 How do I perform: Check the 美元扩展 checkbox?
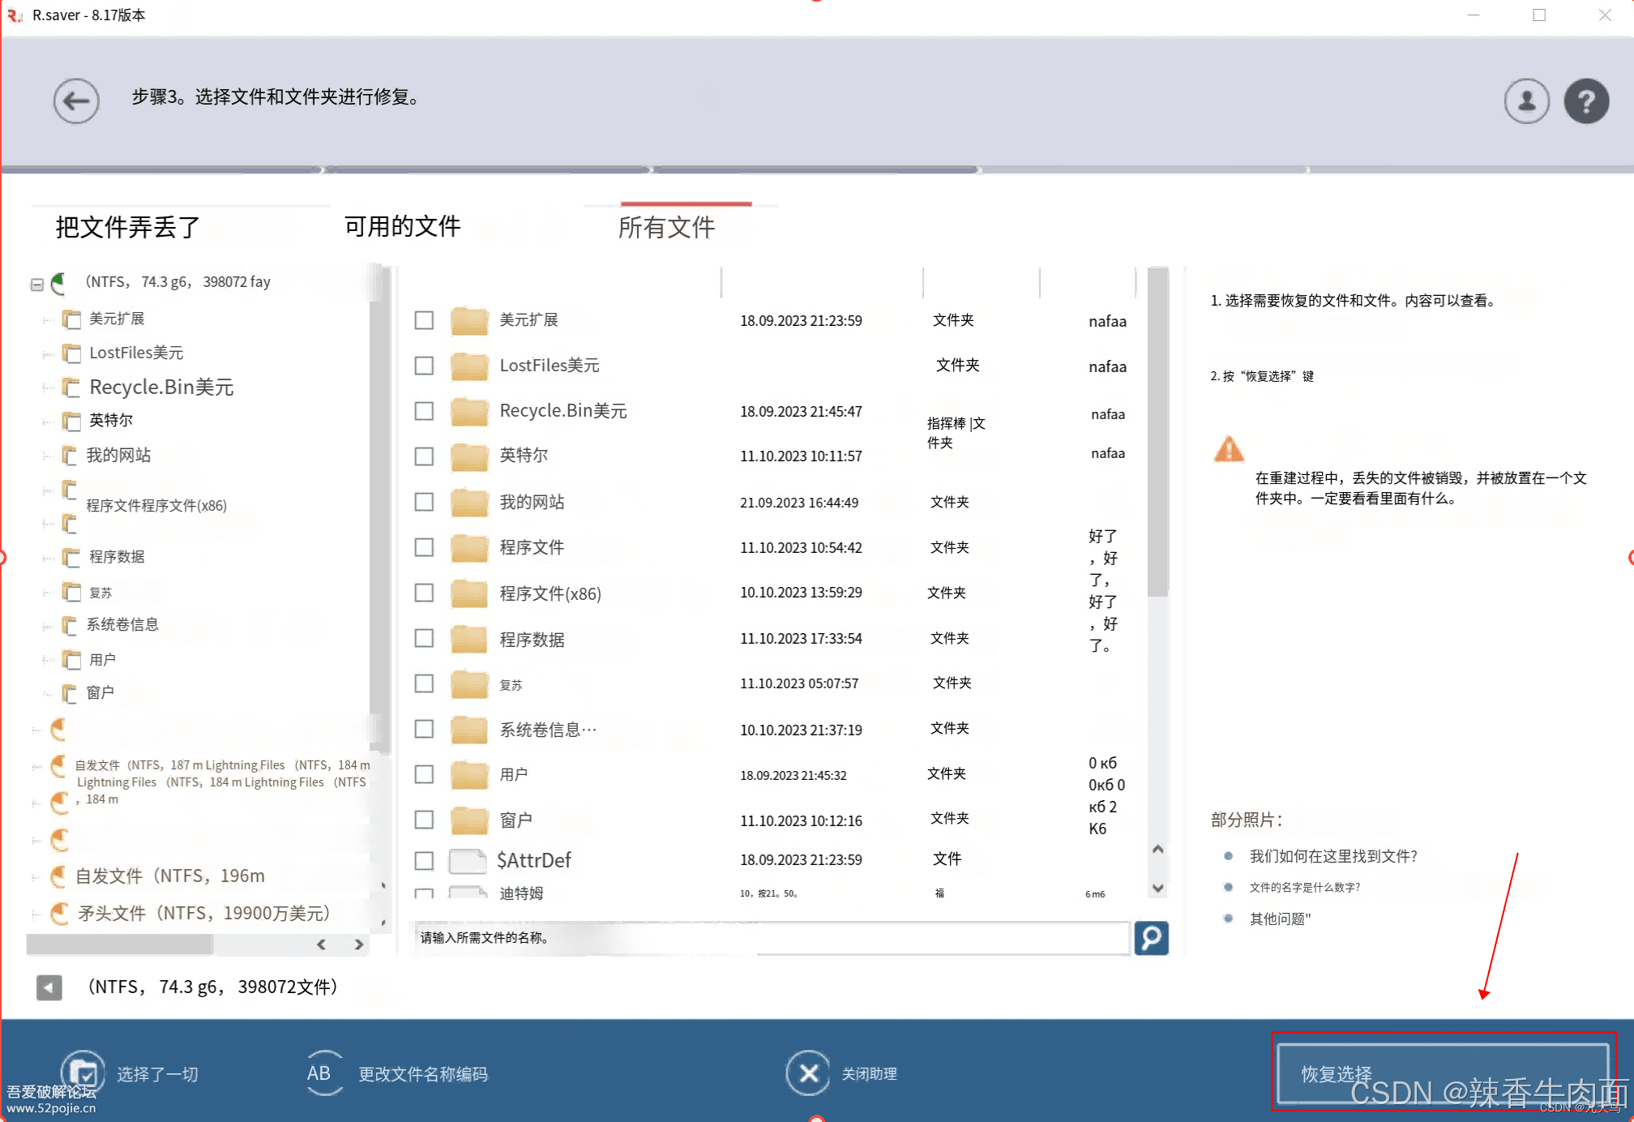pos(424,320)
